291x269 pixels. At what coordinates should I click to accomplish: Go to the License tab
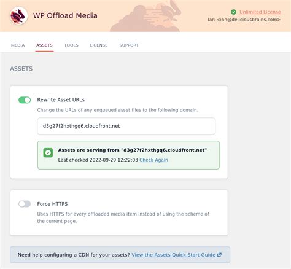pos(99,45)
